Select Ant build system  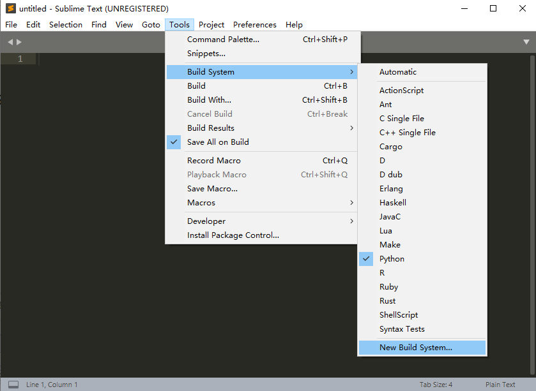pyautogui.click(x=422, y=105)
